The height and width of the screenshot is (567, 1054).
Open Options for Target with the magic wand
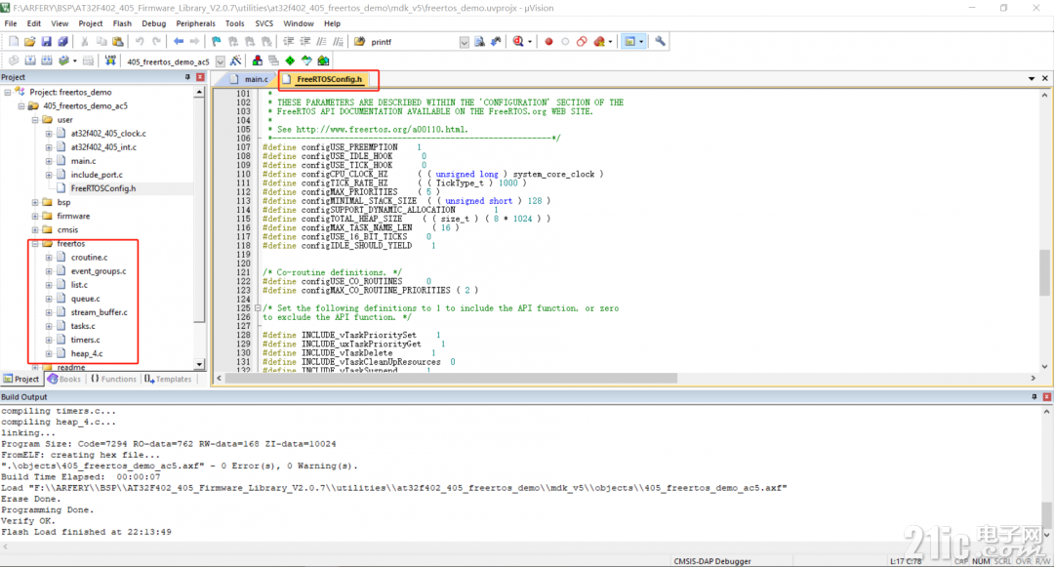[236, 61]
